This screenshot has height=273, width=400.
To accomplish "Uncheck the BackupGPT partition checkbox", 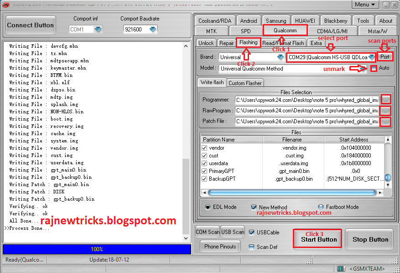I will click(x=204, y=179).
